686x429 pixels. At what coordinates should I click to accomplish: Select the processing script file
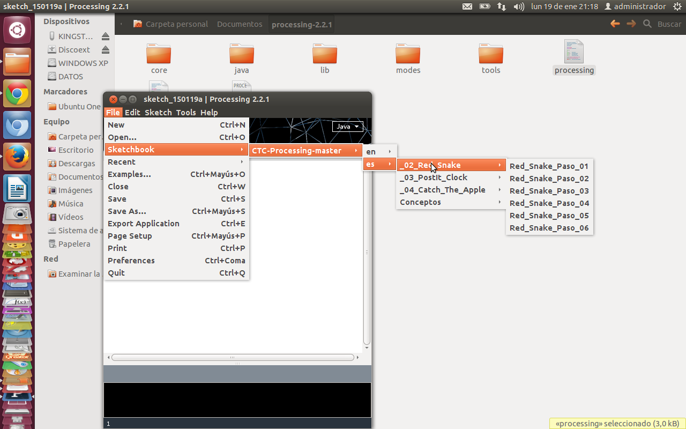coord(574,57)
